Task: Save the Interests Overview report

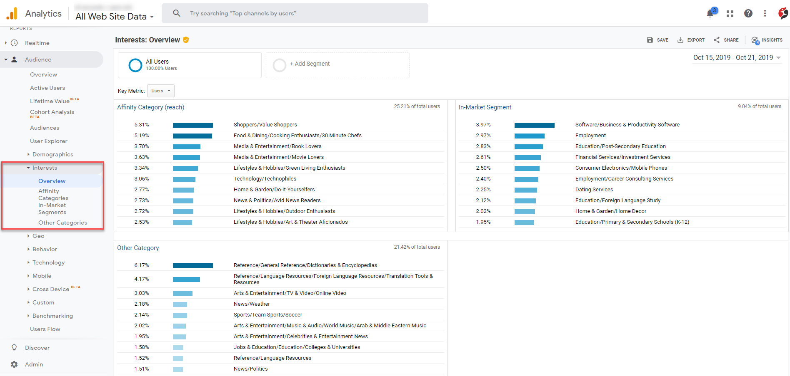Action: [x=657, y=40]
